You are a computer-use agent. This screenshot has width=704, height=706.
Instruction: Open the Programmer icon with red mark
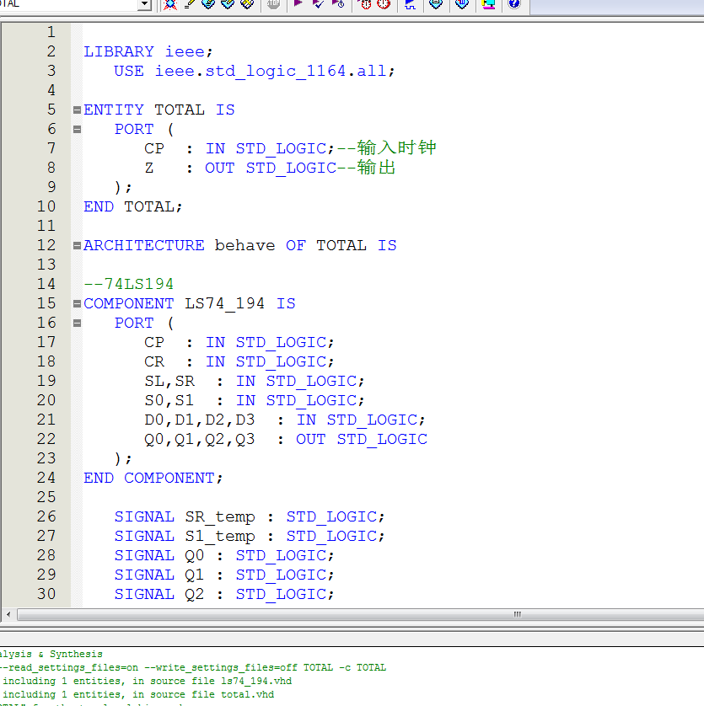point(462,4)
